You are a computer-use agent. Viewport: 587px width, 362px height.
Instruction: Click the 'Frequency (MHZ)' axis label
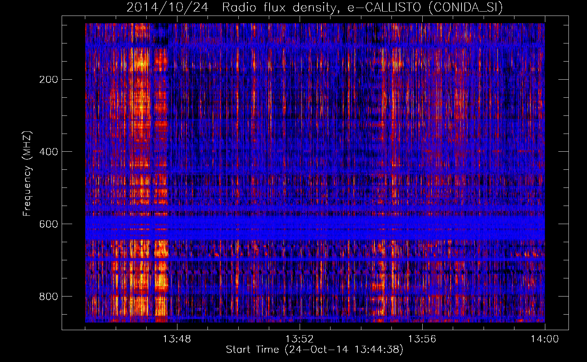point(27,173)
